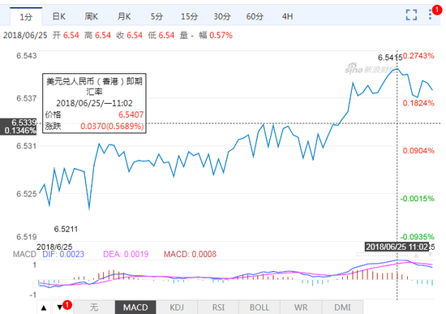
Task: Click the 幅 0.57% change value
Action: tap(216, 36)
